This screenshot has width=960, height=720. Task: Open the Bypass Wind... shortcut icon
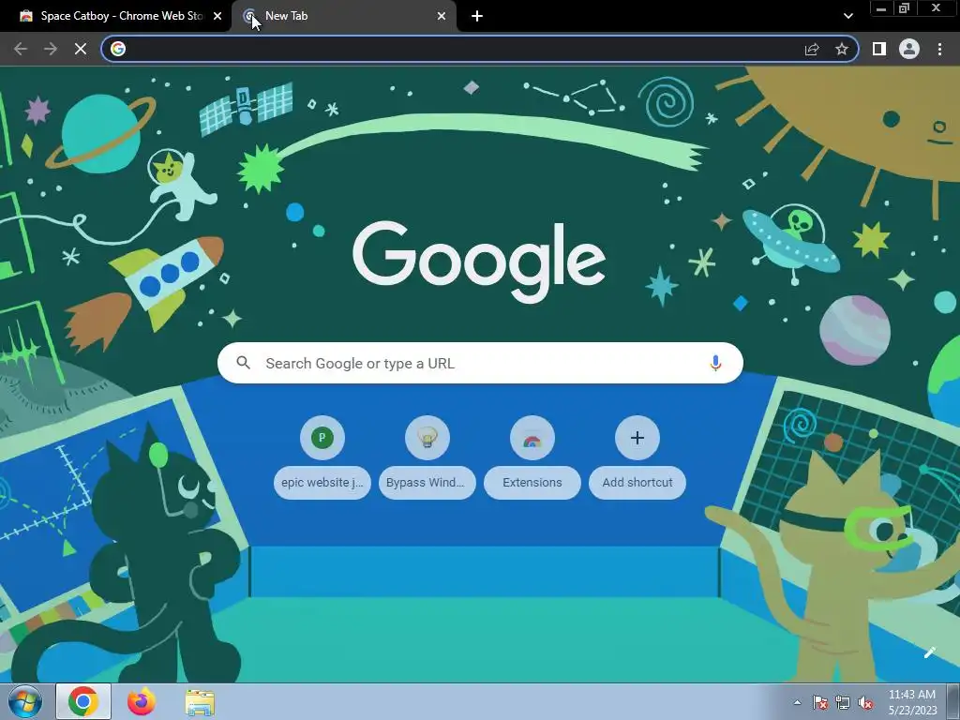tap(427, 438)
